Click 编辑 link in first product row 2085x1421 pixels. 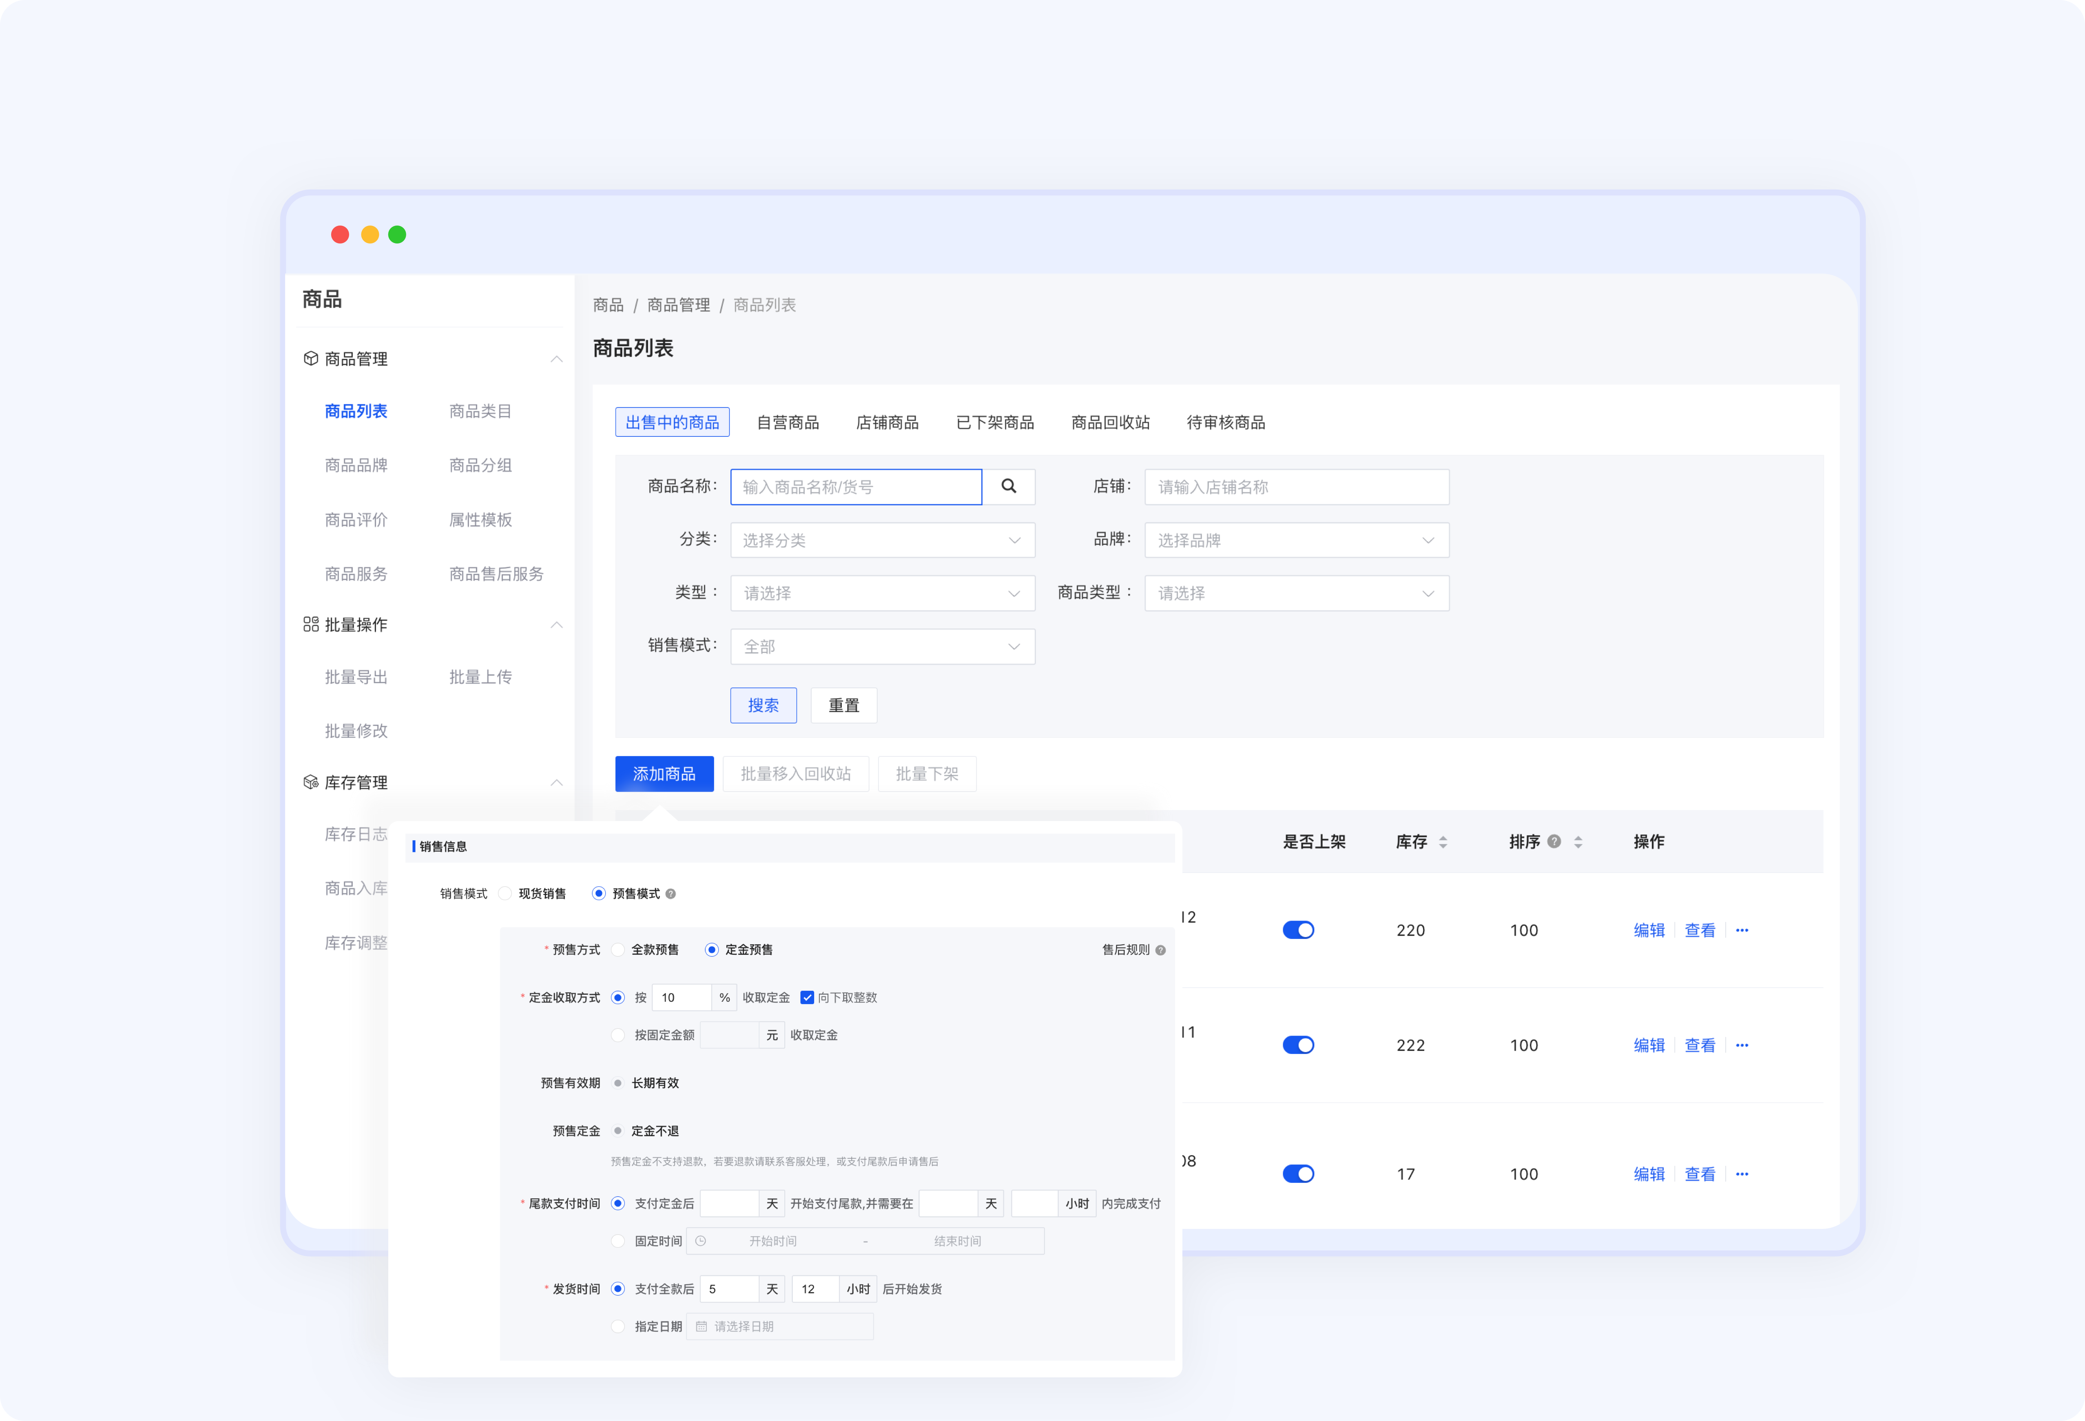click(1648, 930)
